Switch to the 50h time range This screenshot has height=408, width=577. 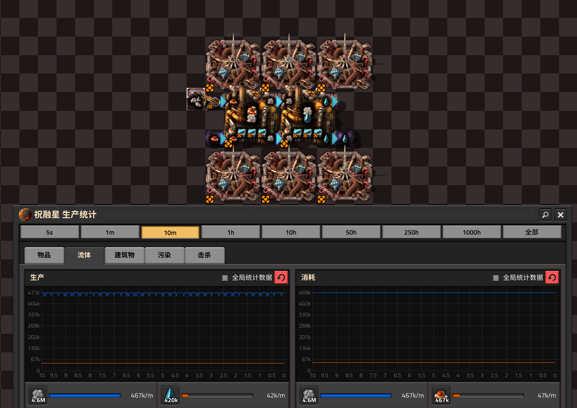point(351,232)
